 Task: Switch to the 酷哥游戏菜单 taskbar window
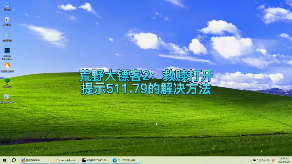tap(34, 160)
